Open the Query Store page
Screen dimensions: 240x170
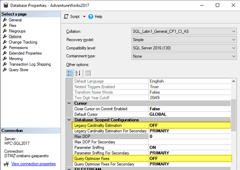[18, 70]
